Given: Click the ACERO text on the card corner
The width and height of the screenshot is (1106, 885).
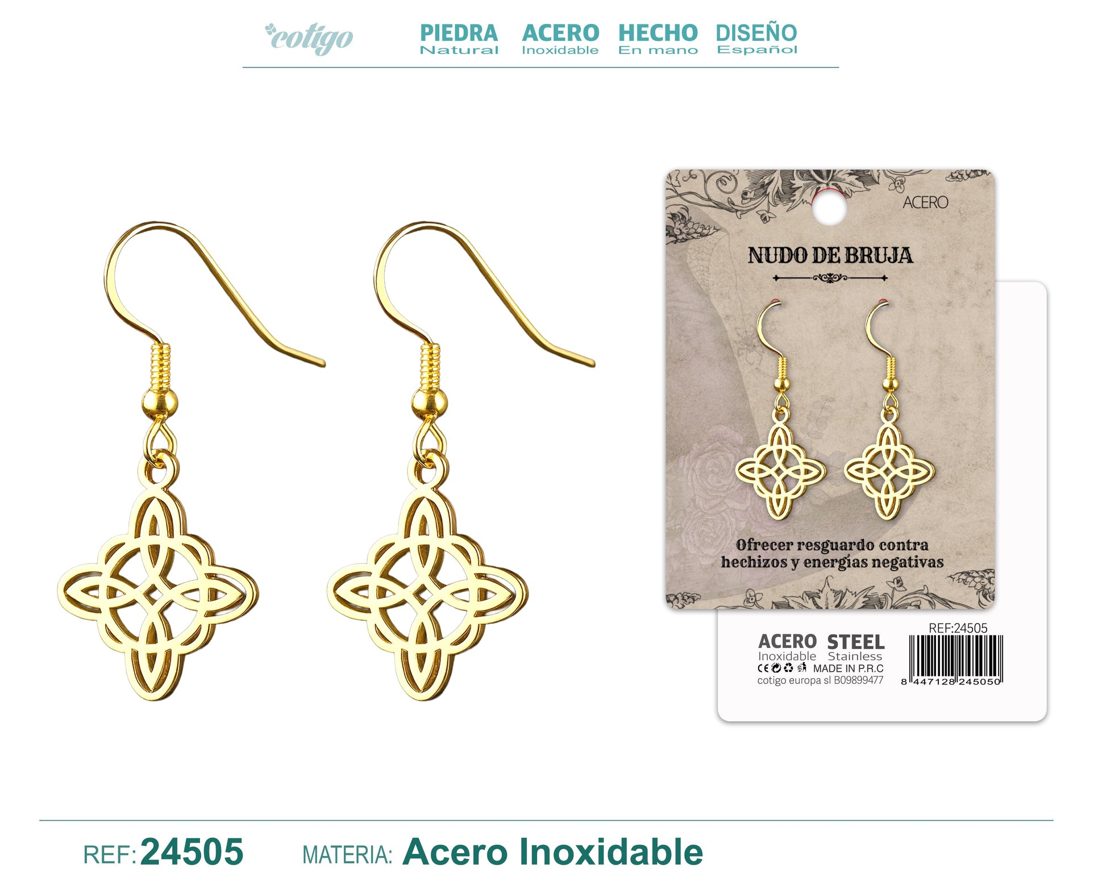Looking at the screenshot, I should [x=925, y=202].
